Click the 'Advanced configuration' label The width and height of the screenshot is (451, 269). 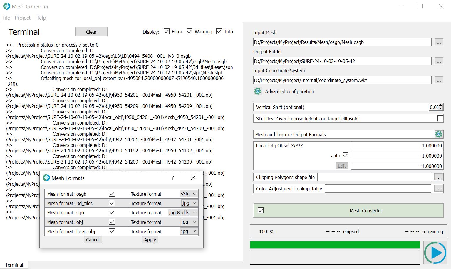coord(289,91)
